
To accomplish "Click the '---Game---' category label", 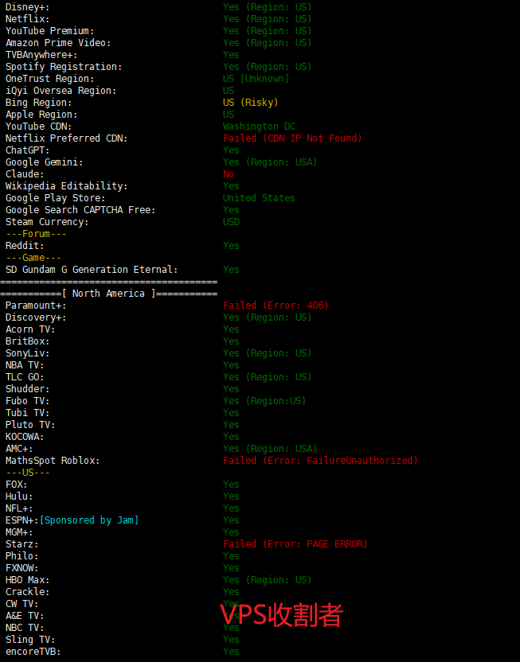I will click(33, 258).
